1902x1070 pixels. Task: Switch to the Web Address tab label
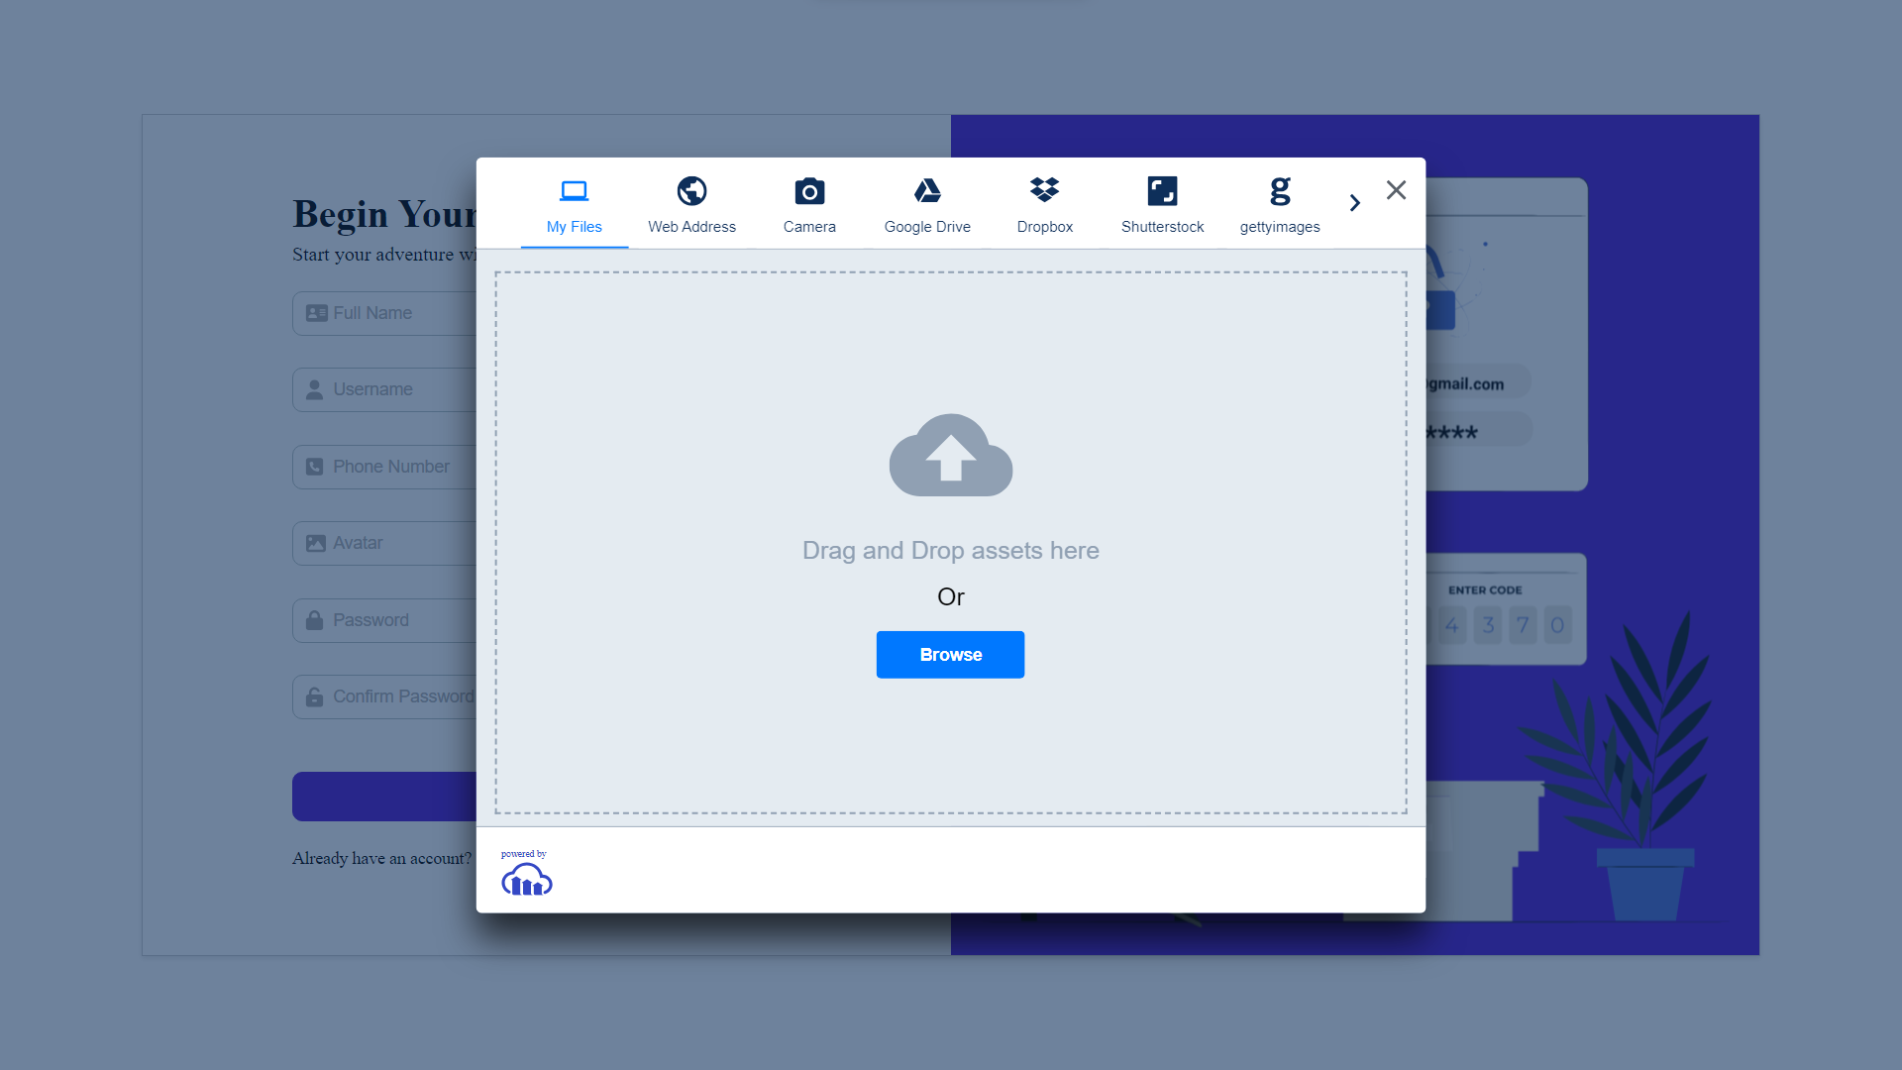(691, 227)
